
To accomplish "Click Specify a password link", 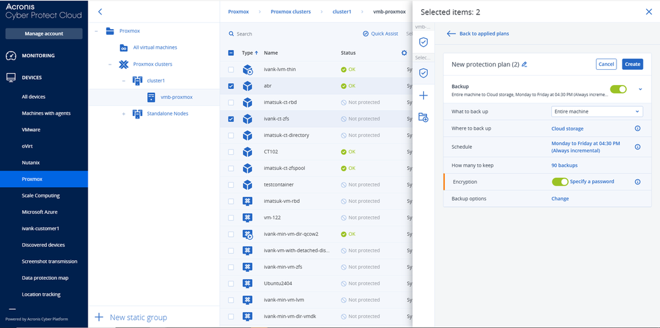I will click(x=592, y=182).
